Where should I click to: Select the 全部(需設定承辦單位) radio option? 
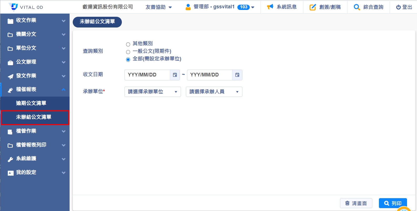(x=128, y=60)
